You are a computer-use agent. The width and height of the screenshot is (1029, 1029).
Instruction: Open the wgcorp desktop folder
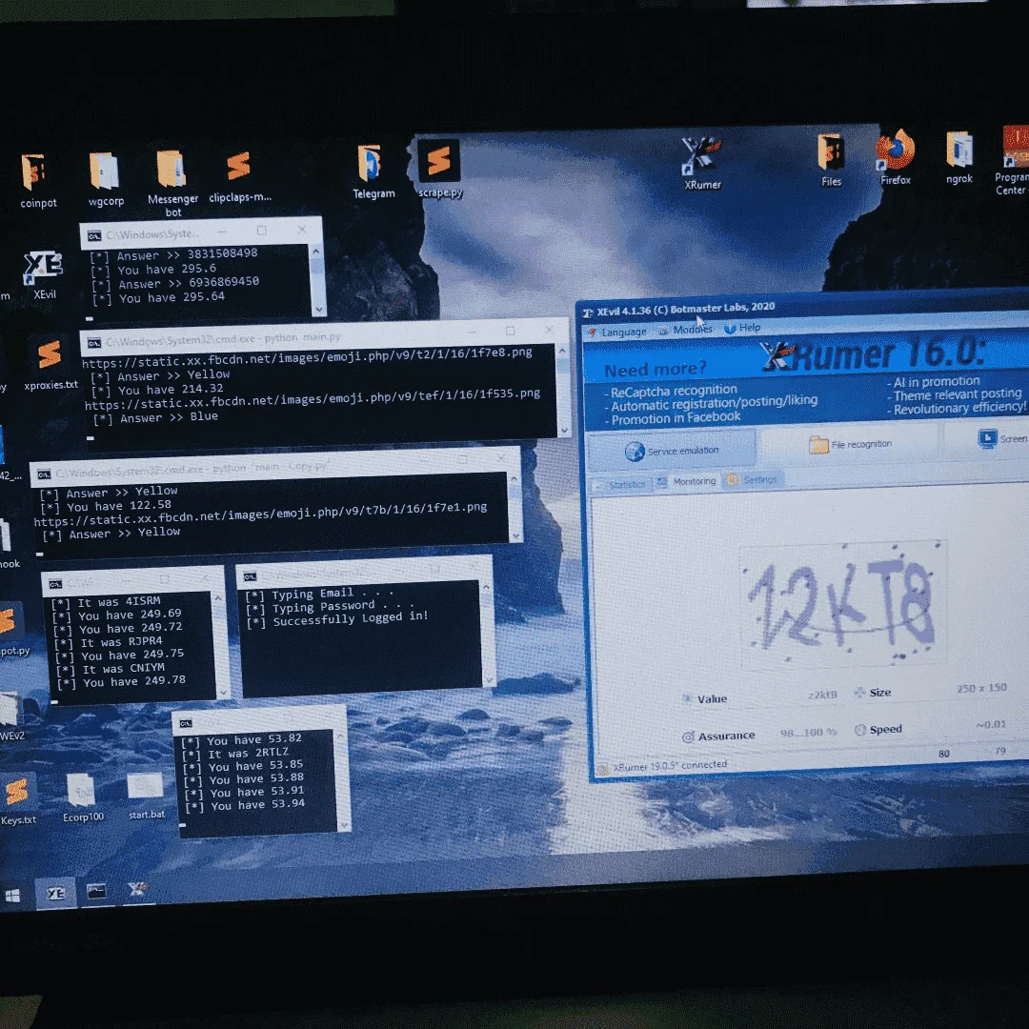(105, 178)
